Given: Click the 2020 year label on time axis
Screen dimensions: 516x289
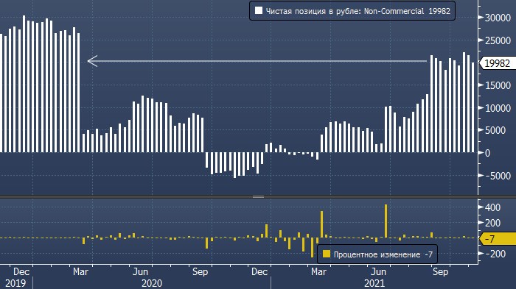Looking at the screenshot, I should point(152,283).
